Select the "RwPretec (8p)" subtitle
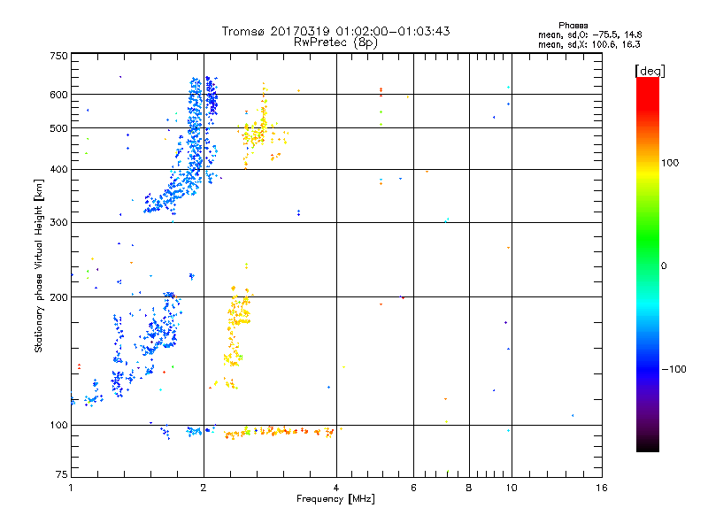 pyautogui.click(x=335, y=42)
